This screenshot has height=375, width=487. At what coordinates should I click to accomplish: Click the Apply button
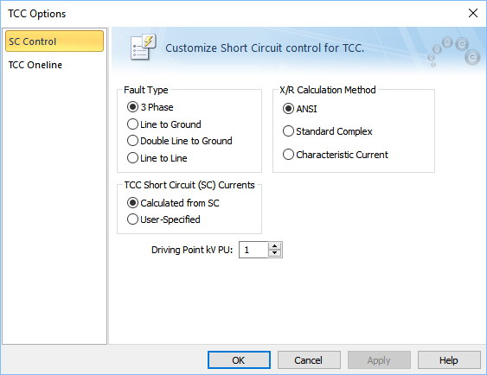coord(379,359)
